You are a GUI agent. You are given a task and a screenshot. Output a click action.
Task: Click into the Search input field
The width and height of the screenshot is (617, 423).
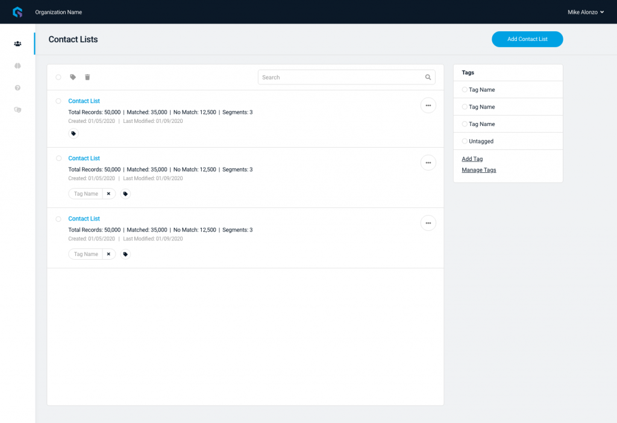click(x=346, y=77)
